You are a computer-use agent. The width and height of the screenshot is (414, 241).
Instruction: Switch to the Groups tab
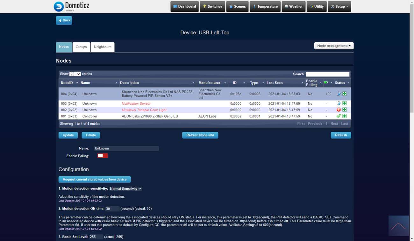81,47
